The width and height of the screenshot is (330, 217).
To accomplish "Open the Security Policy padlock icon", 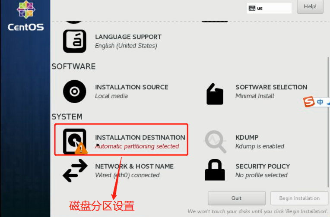I will click(215, 170).
